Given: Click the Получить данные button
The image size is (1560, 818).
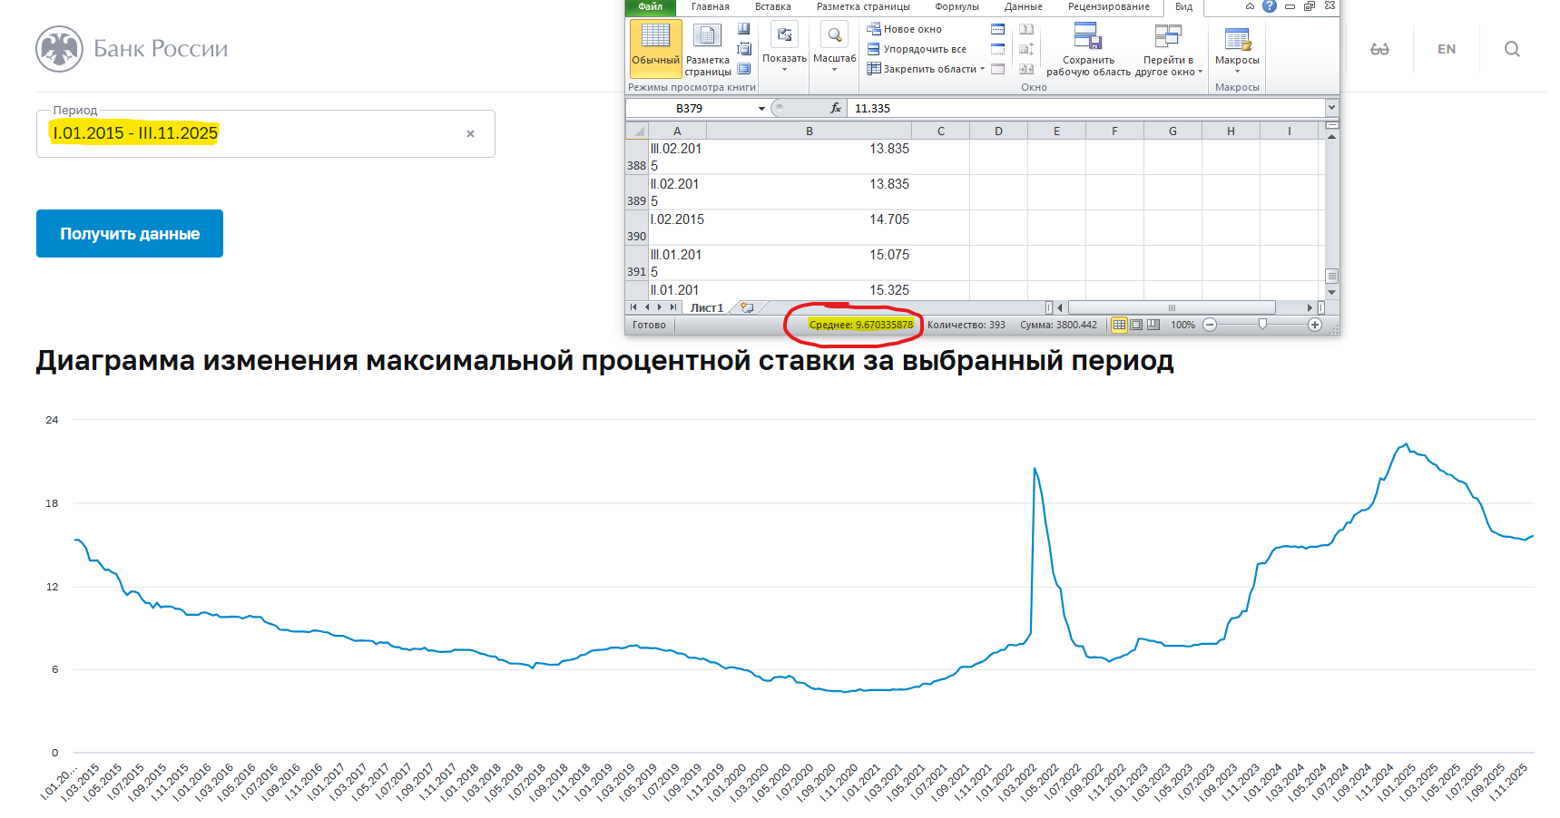Looking at the screenshot, I should pos(130,234).
